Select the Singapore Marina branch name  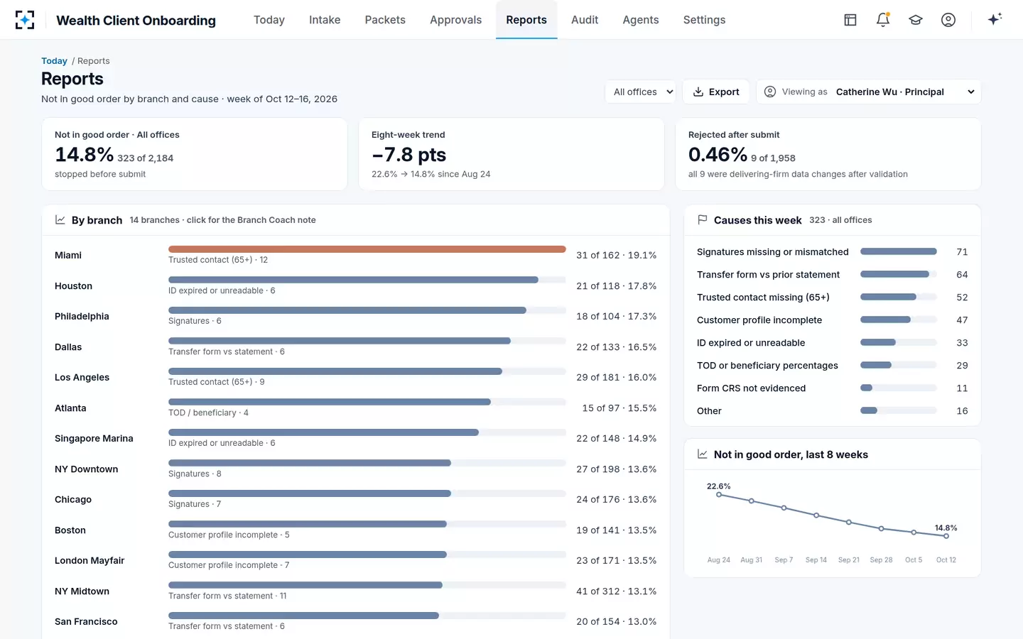94,439
